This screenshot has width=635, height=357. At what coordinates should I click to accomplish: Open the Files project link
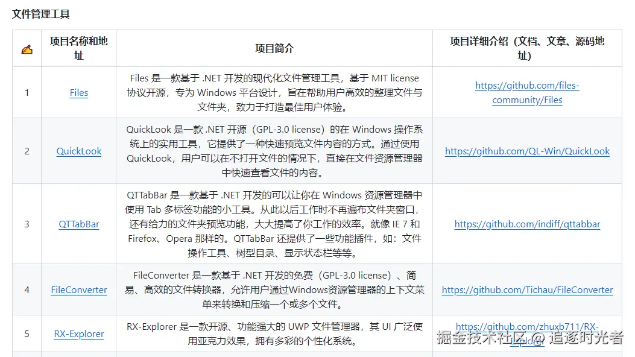[78, 93]
